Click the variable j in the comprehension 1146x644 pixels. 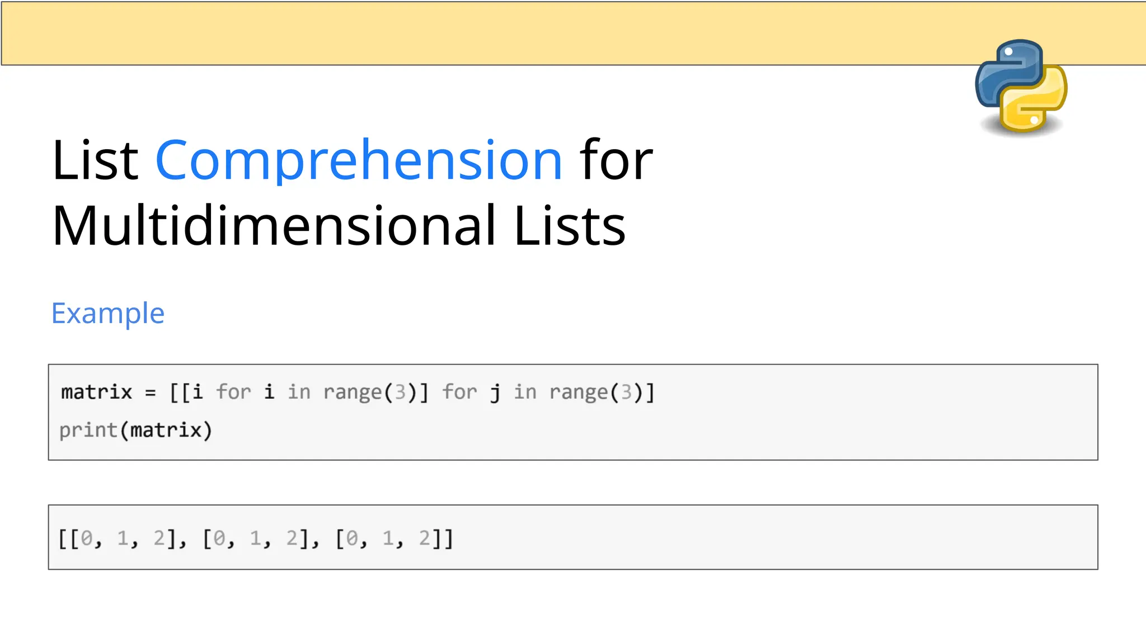click(495, 392)
